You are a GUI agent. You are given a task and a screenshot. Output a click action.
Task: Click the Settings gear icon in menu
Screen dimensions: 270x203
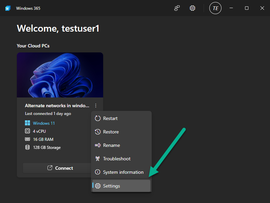click(x=98, y=186)
